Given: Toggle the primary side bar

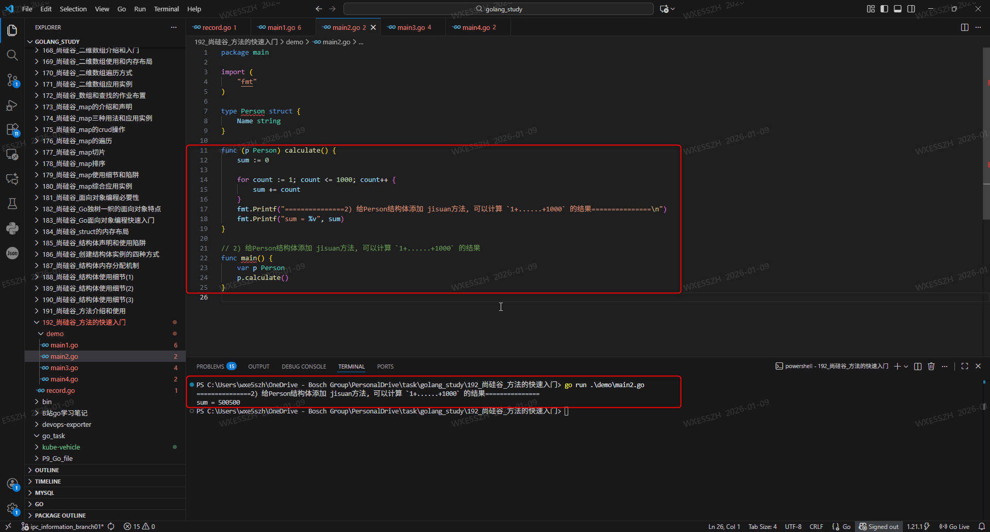Looking at the screenshot, I should [x=884, y=9].
